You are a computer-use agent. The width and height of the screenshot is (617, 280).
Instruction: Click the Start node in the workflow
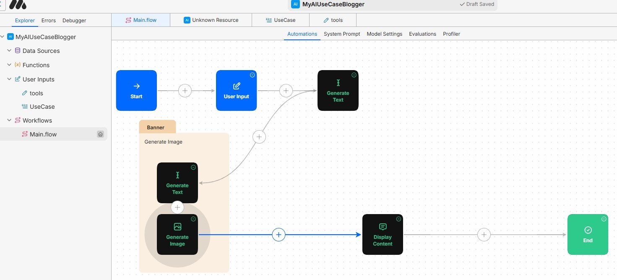136,90
